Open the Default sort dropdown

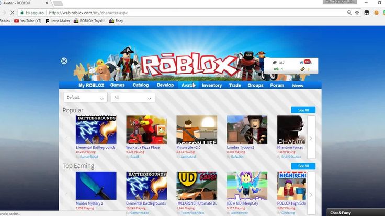[x=85, y=97]
